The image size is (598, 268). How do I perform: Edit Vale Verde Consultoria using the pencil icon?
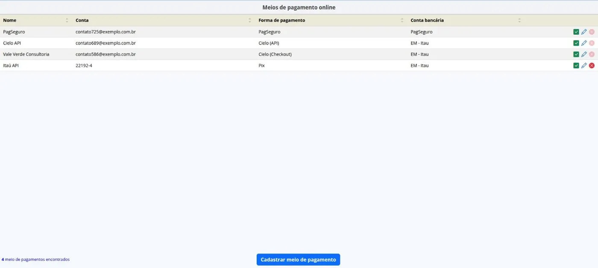pos(584,54)
